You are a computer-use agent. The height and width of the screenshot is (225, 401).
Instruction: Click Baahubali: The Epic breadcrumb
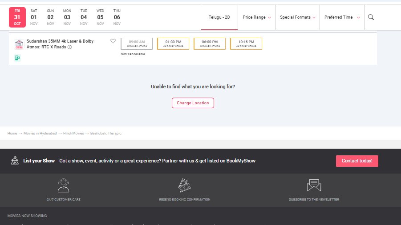pyautogui.click(x=105, y=133)
